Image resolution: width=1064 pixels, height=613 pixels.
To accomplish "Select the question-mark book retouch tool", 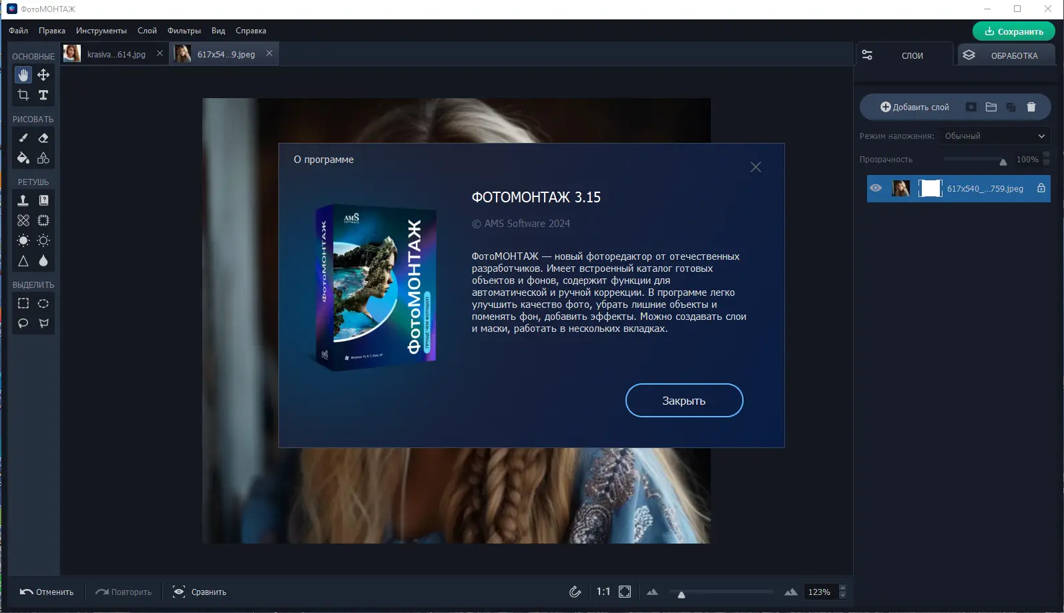I will [x=43, y=200].
